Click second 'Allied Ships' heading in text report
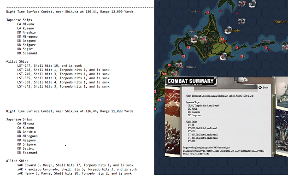288x177 pixels. coord(17,161)
